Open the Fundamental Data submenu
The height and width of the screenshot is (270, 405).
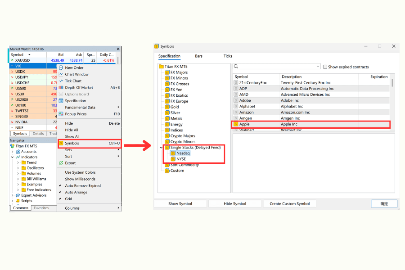coord(89,107)
